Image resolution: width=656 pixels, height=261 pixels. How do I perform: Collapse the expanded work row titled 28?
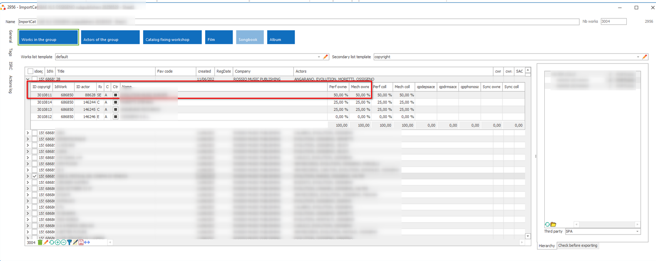click(x=28, y=79)
